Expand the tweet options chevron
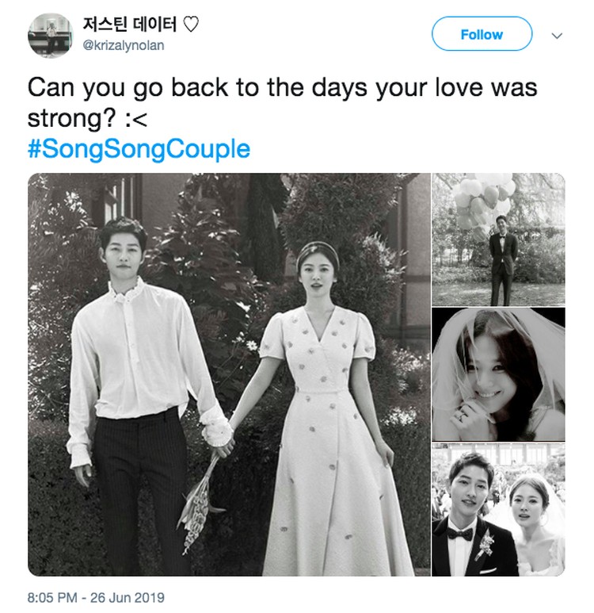 [557, 36]
